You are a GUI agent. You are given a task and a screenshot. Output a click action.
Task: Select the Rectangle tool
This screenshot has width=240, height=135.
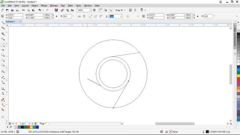pos(3,55)
